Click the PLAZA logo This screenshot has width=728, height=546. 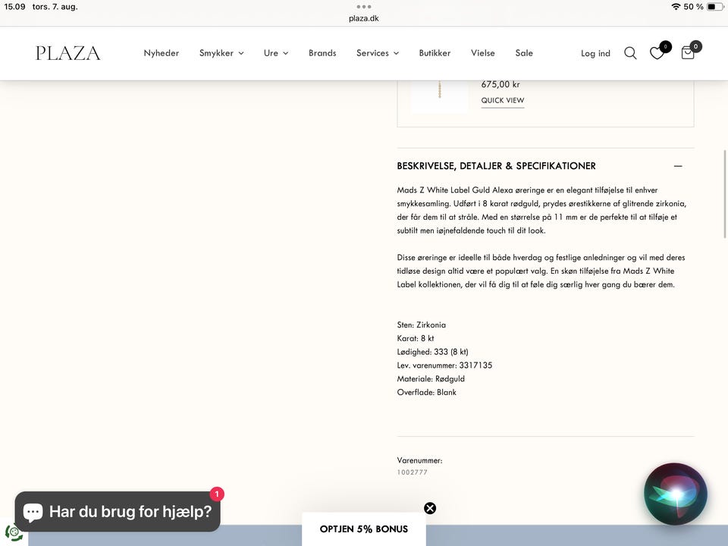pyautogui.click(x=67, y=53)
